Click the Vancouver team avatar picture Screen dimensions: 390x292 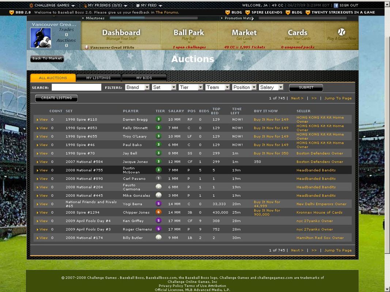(41, 38)
